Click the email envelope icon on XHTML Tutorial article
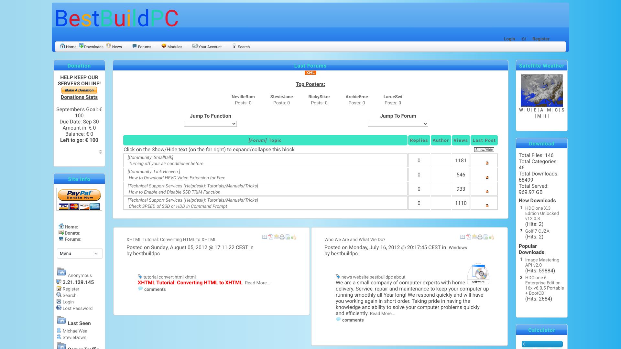 pyautogui.click(x=276, y=237)
